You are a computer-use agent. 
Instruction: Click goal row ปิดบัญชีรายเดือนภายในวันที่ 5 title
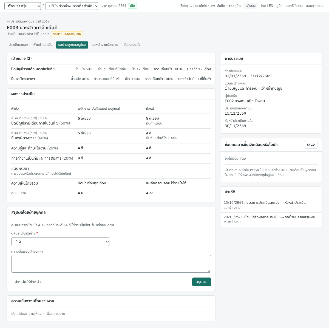pyautogui.click(x=33, y=69)
